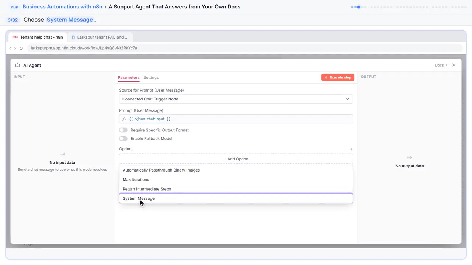Switch to the Parameters tab
This screenshot has height=265, width=472.
click(x=129, y=78)
